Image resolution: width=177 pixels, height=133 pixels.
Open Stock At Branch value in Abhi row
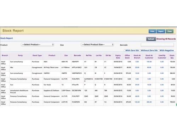(x=137, y=62)
